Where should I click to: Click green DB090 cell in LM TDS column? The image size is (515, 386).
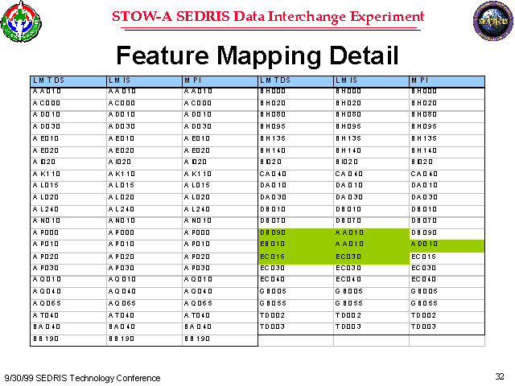pyautogui.click(x=272, y=233)
